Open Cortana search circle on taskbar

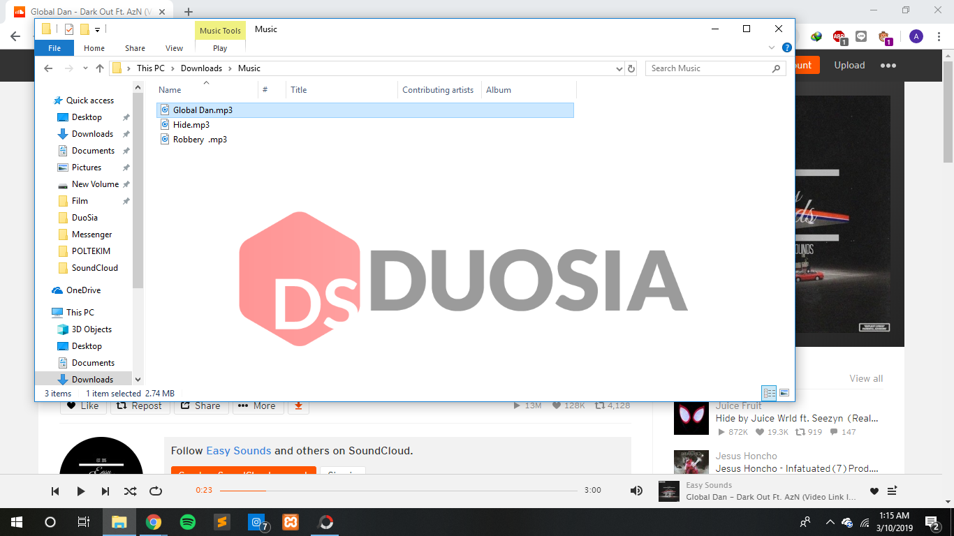(x=50, y=522)
